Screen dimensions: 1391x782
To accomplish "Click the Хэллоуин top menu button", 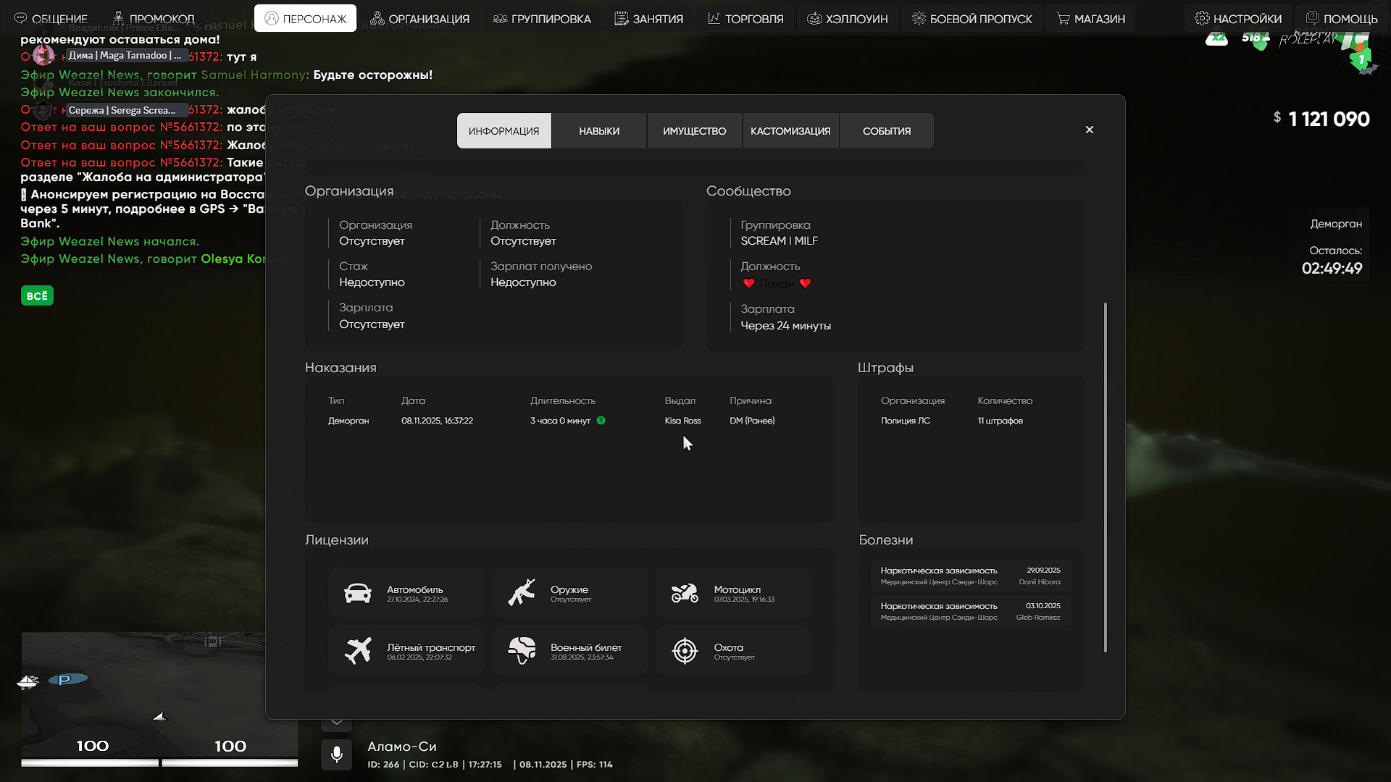I will point(847,19).
